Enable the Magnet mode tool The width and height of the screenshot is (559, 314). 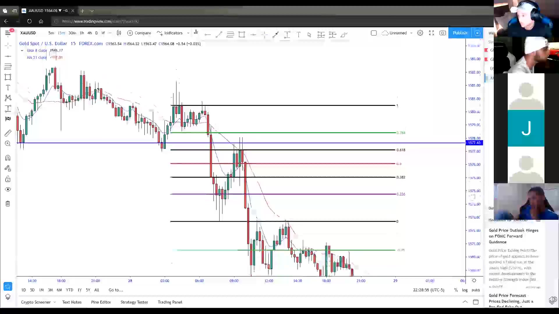click(8, 158)
